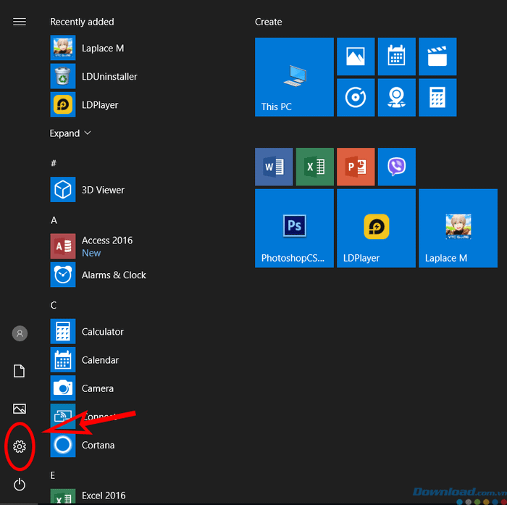The image size is (507, 505).
Task: Open Alarms & Clock app
Action: [x=99, y=275]
